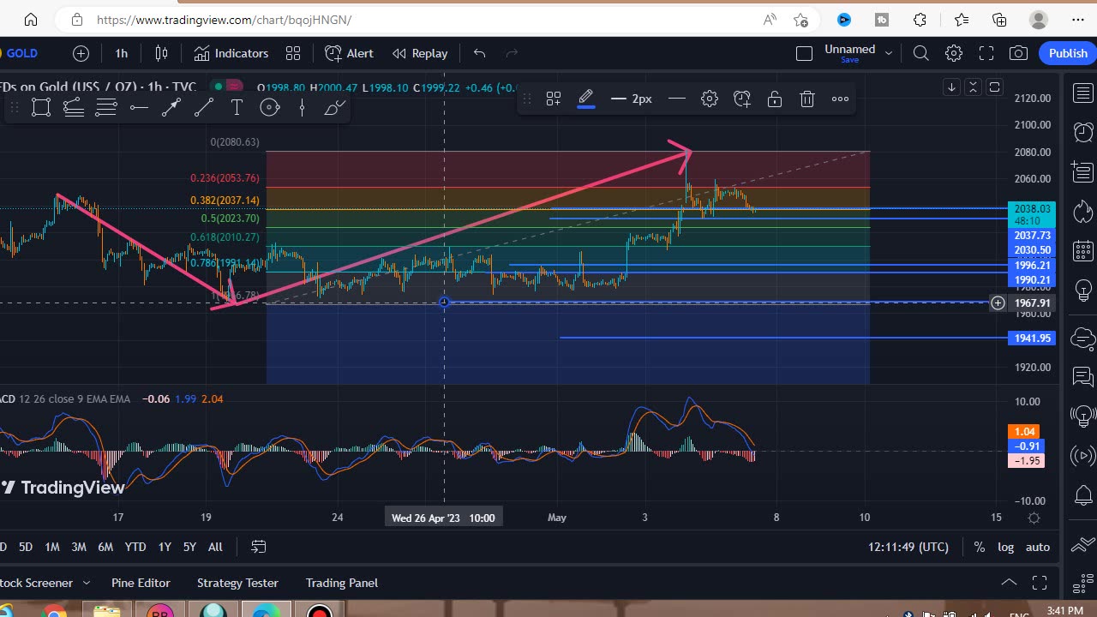The width and height of the screenshot is (1097, 617).
Task: Select the trend line tool
Action: (204, 107)
